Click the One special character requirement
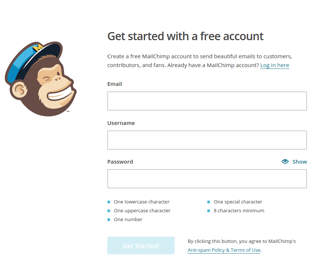317x265 pixels. tap(238, 202)
